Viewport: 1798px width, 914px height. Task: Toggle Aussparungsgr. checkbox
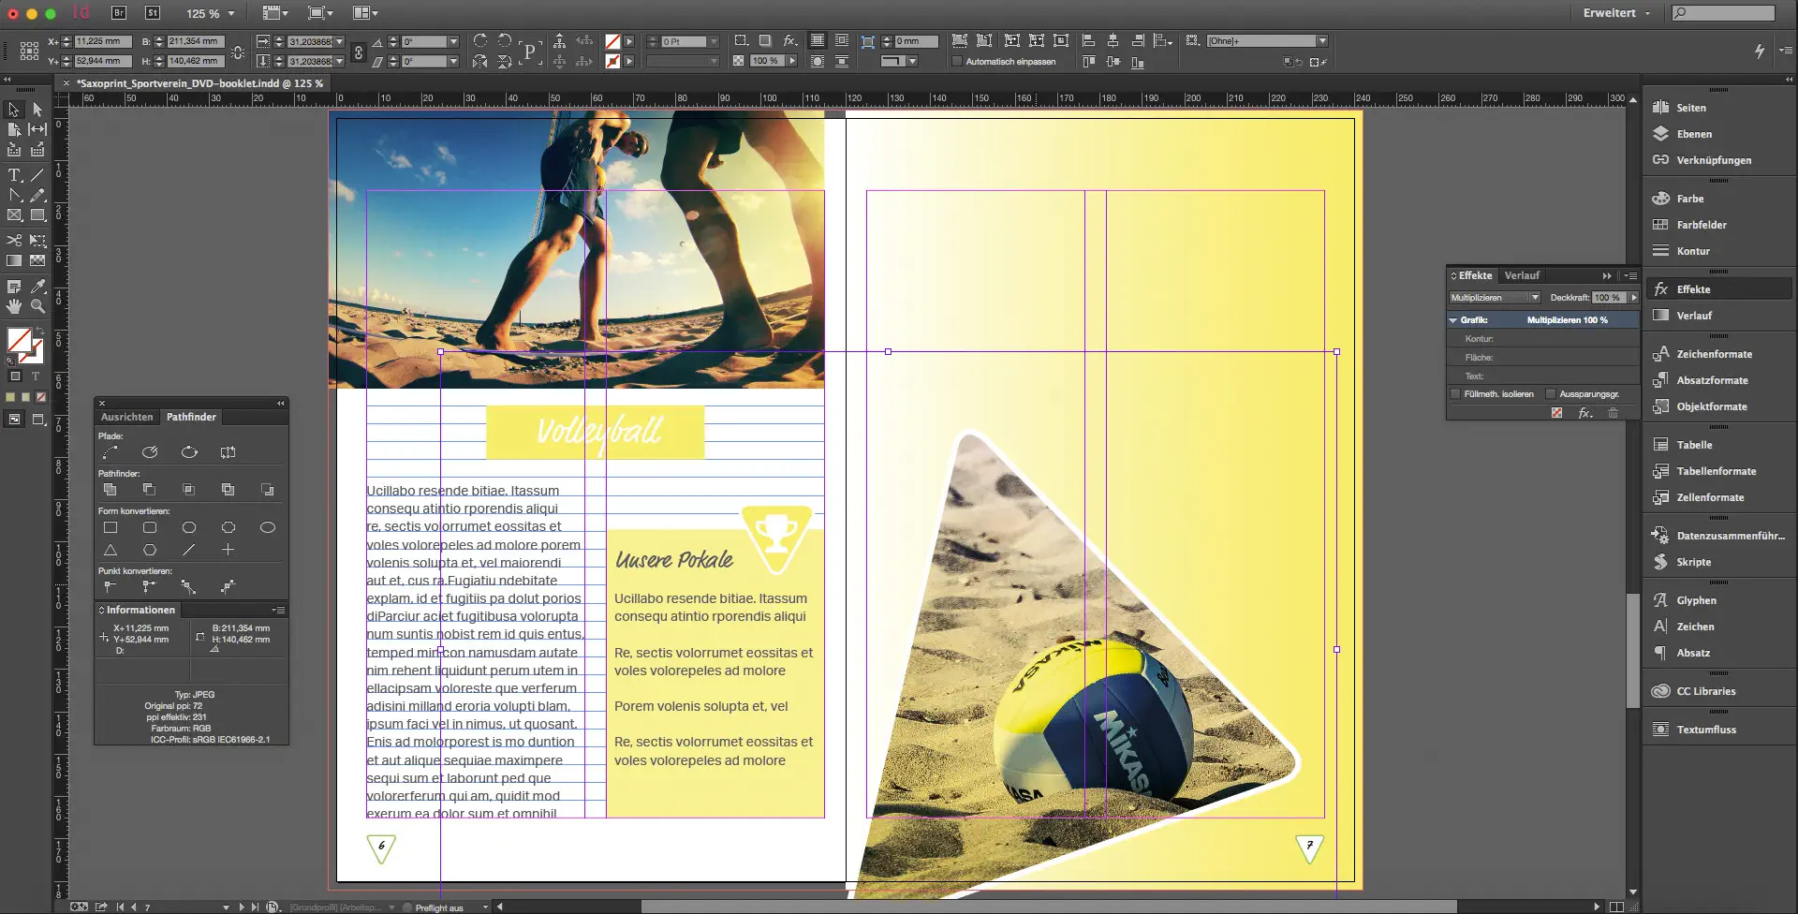coord(1551,394)
